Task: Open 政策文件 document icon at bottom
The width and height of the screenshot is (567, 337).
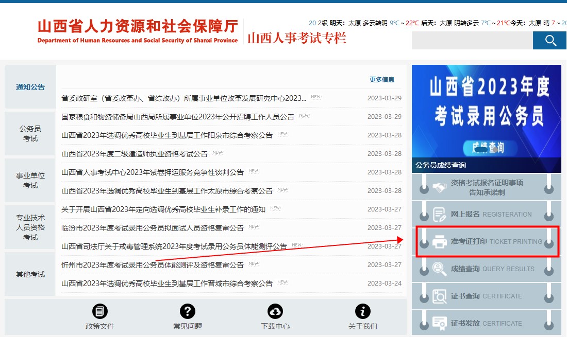Action: click(99, 311)
